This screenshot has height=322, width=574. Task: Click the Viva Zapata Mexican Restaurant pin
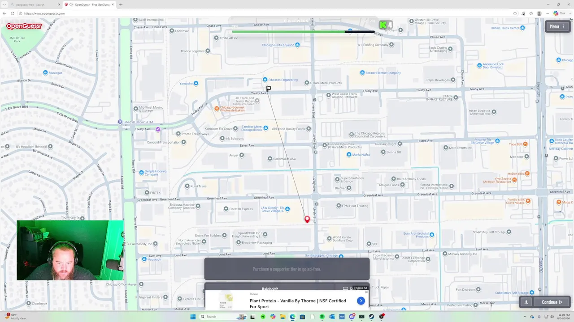tap(514, 180)
